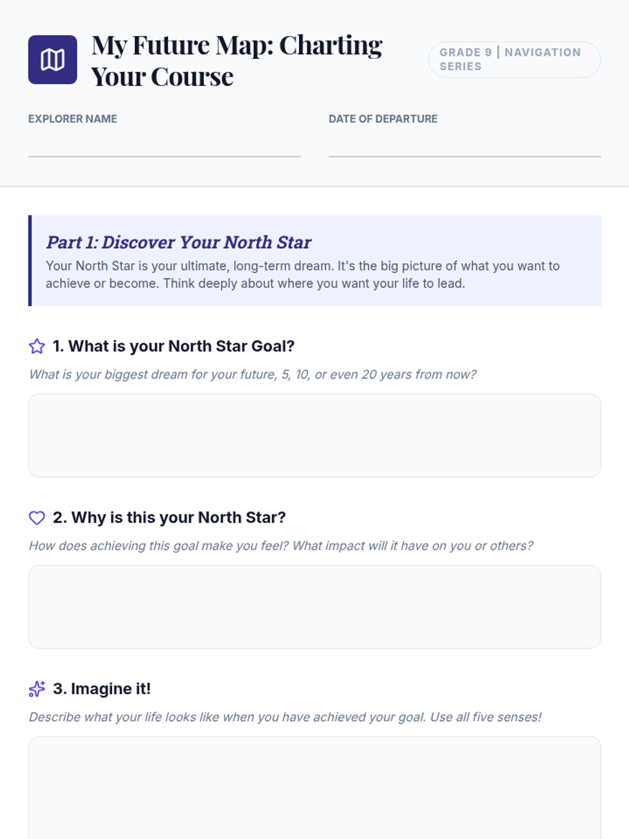629x839 pixels.
Task: Click the star icon beside question 1
Action: click(x=37, y=347)
